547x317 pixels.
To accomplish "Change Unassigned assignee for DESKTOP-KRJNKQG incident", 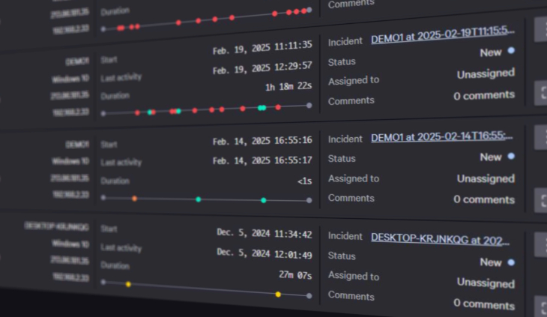I will tap(485, 283).
